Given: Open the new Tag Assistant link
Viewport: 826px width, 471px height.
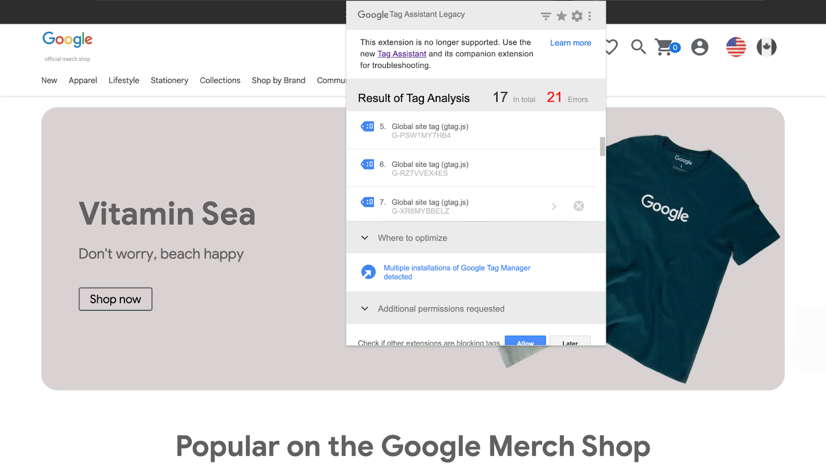Looking at the screenshot, I should (402, 54).
